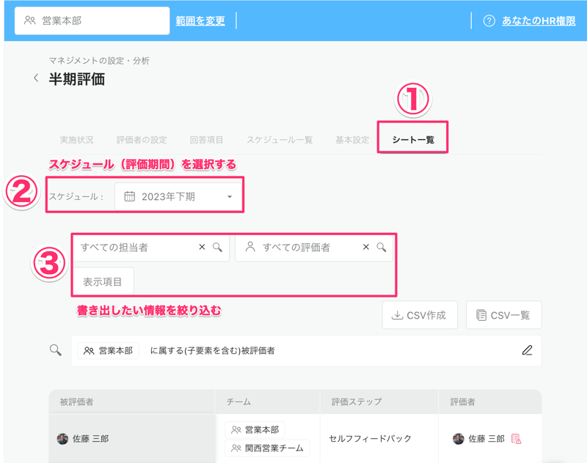Click the back arrow beside 半期評価
Image resolution: width=587 pixels, height=463 pixels.
click(36, 78)
